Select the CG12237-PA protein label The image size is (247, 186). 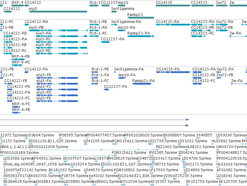[116, 87]
